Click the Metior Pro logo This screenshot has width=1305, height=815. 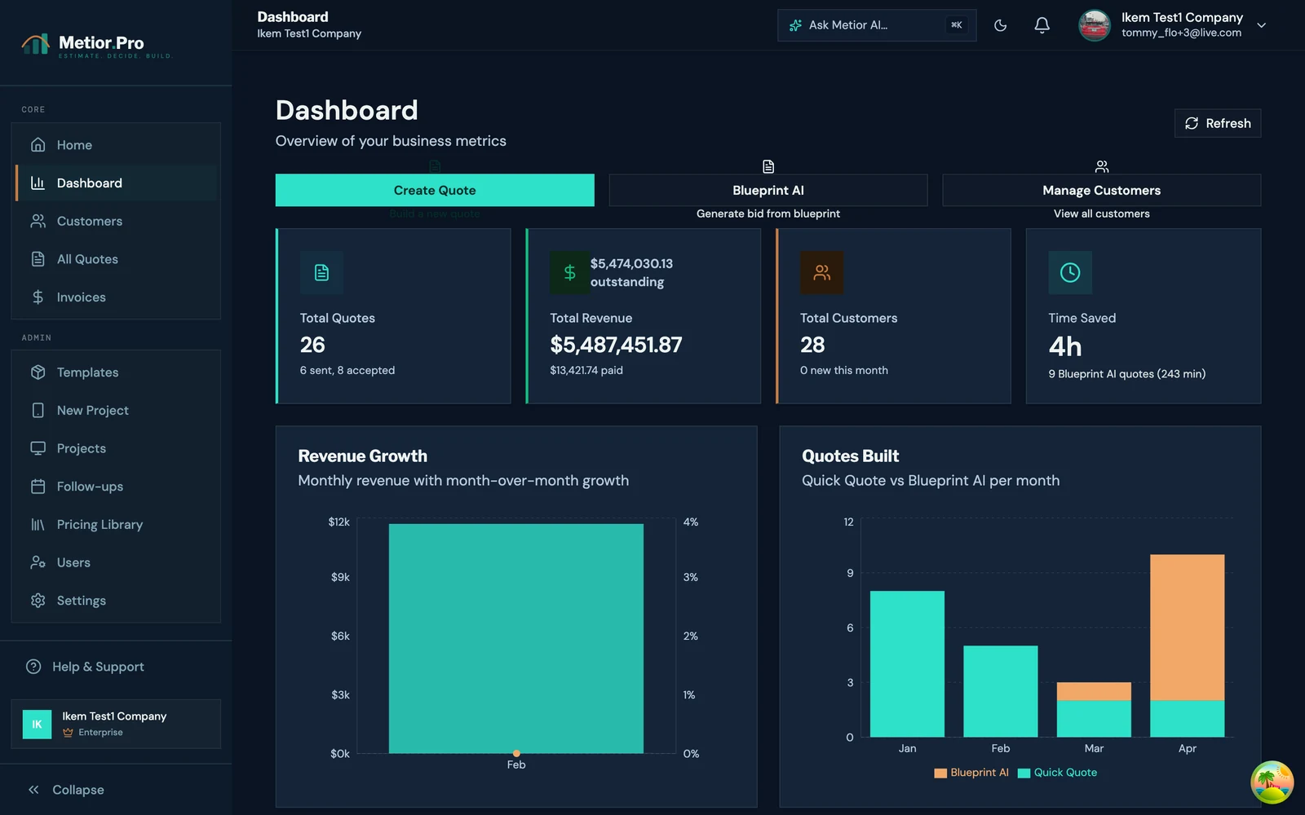pyautogui.click(x=96, y=45)
